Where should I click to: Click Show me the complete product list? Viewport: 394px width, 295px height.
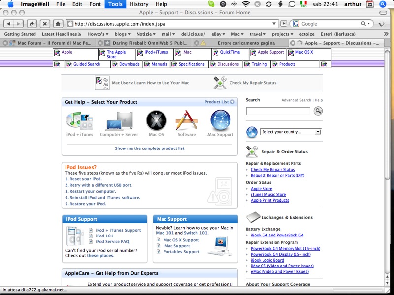[150, 148]
